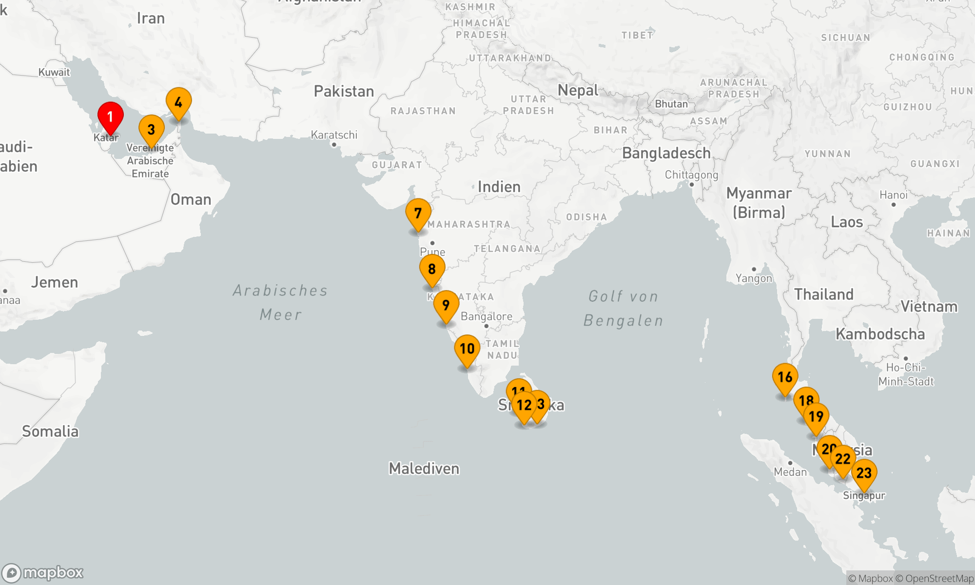975x585 pixels.
Task: Click the red marker number 1
Action: (110, 117)
